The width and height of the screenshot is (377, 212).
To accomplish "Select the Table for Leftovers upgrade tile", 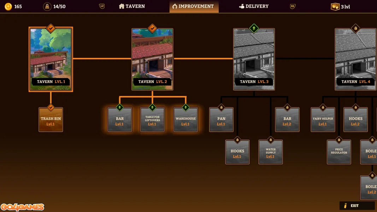I will (x=152, y=120).
